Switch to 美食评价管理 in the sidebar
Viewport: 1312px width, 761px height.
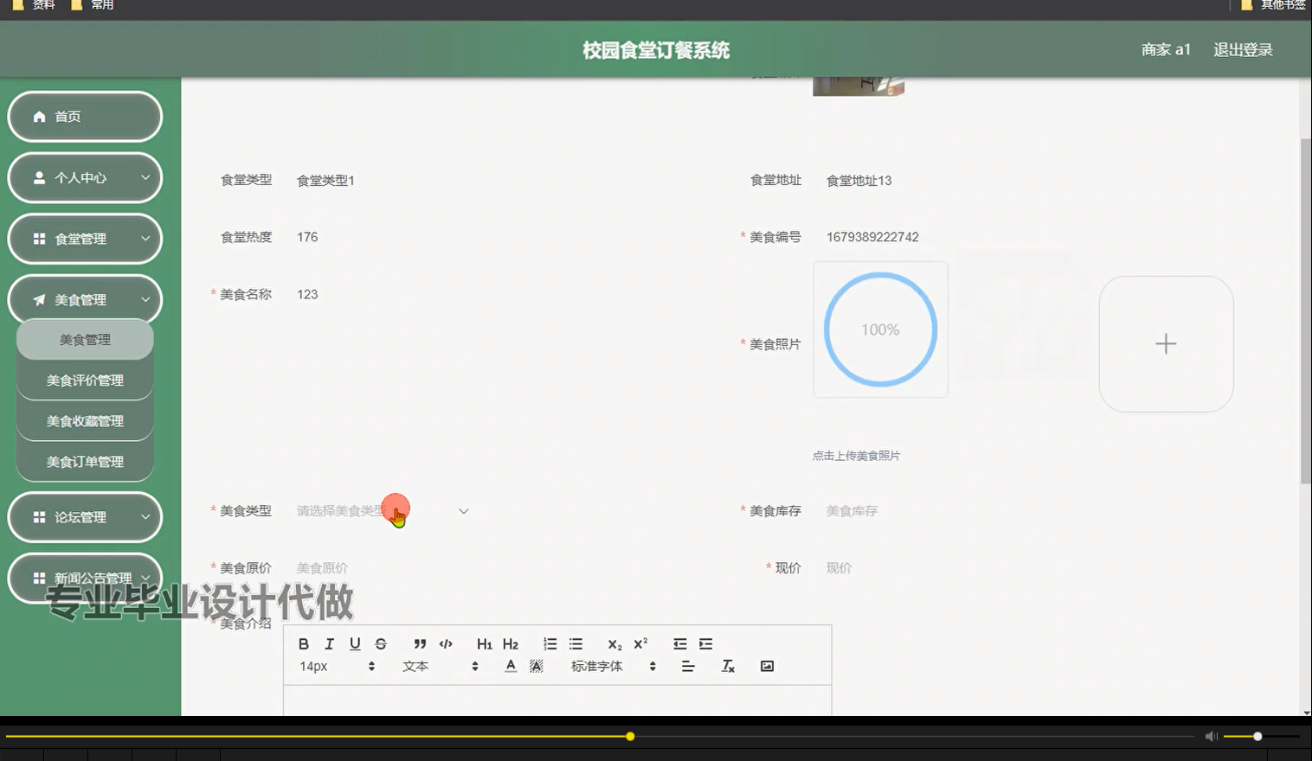click(x=85, y=380)
